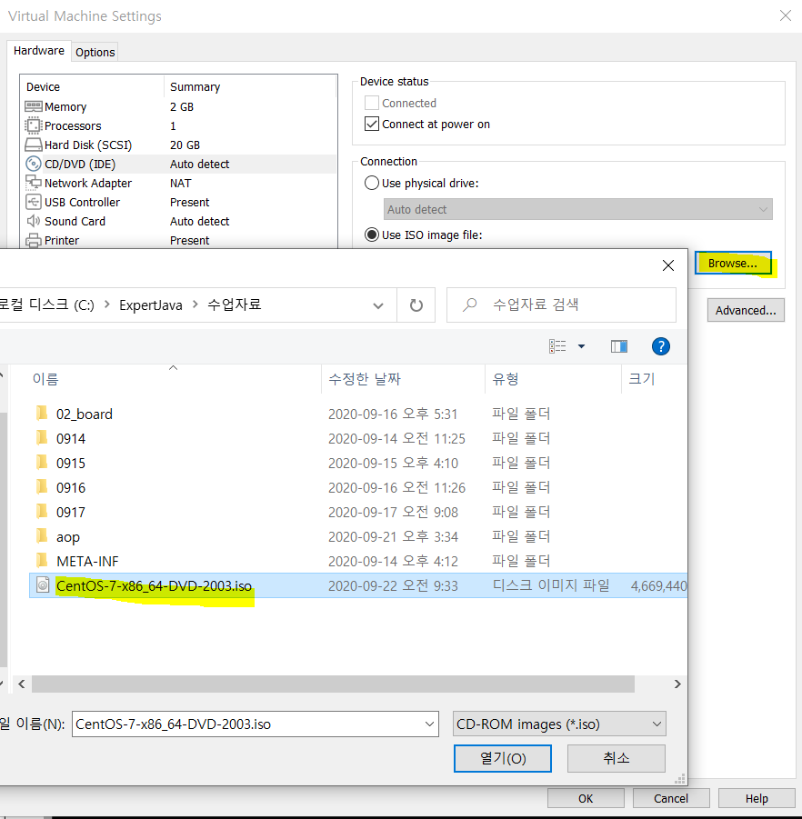This screenshot has width=802, height=819.
Task: Select the aop folder name
Action: 68,537
